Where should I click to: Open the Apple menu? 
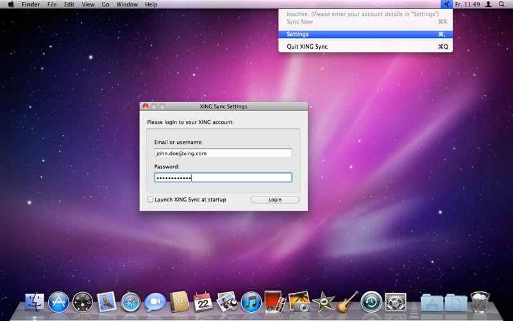click(x=11, y=4)
